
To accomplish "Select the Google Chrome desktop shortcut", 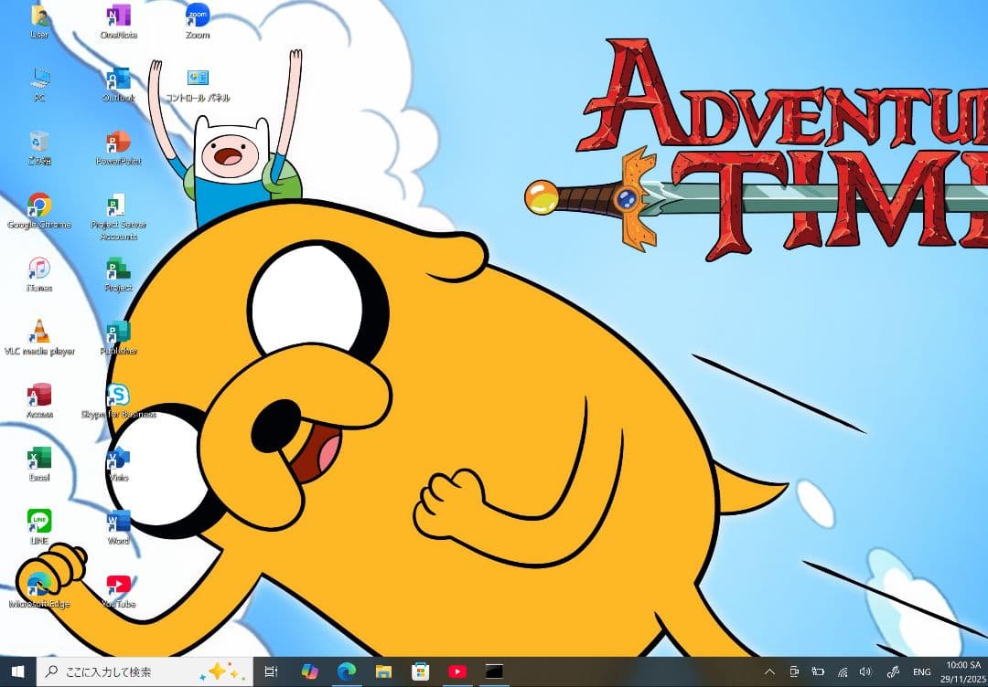I will tap(38, 205).
